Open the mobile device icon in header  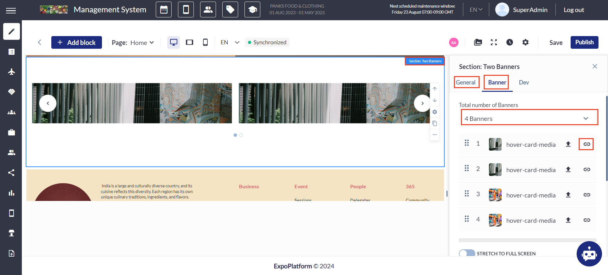(x=186, y=9)
